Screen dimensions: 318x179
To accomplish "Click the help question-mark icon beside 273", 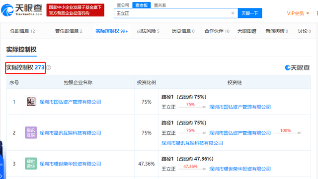I will point(49,67).
